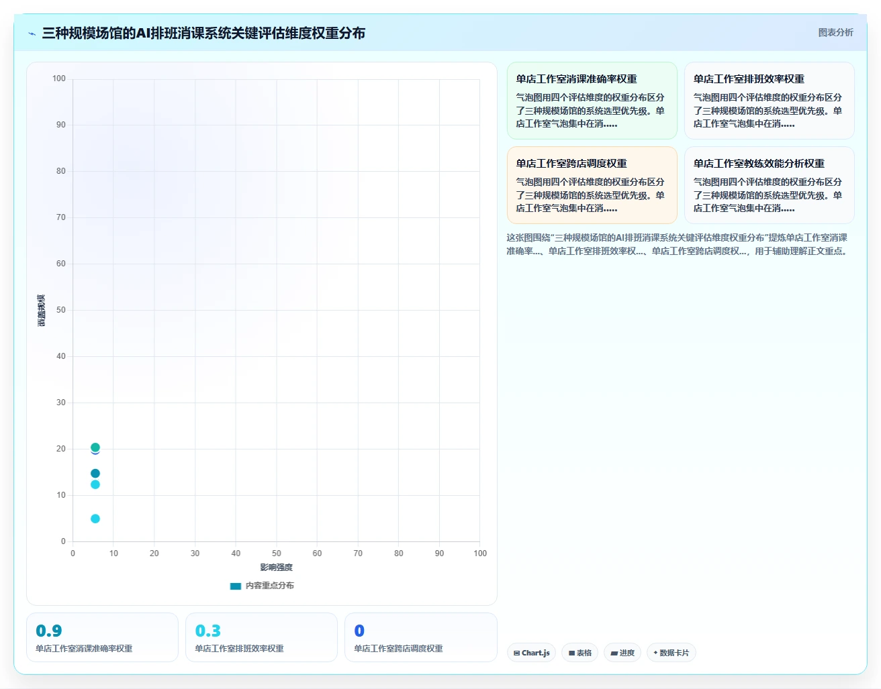Click the 0.9 消课准确率权重 stat card
The width and height of the screenshot is (881, 689).
pyautogui.click(x=102, y=637)
